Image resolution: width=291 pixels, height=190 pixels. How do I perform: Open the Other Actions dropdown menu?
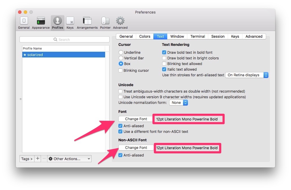point(69,159)
